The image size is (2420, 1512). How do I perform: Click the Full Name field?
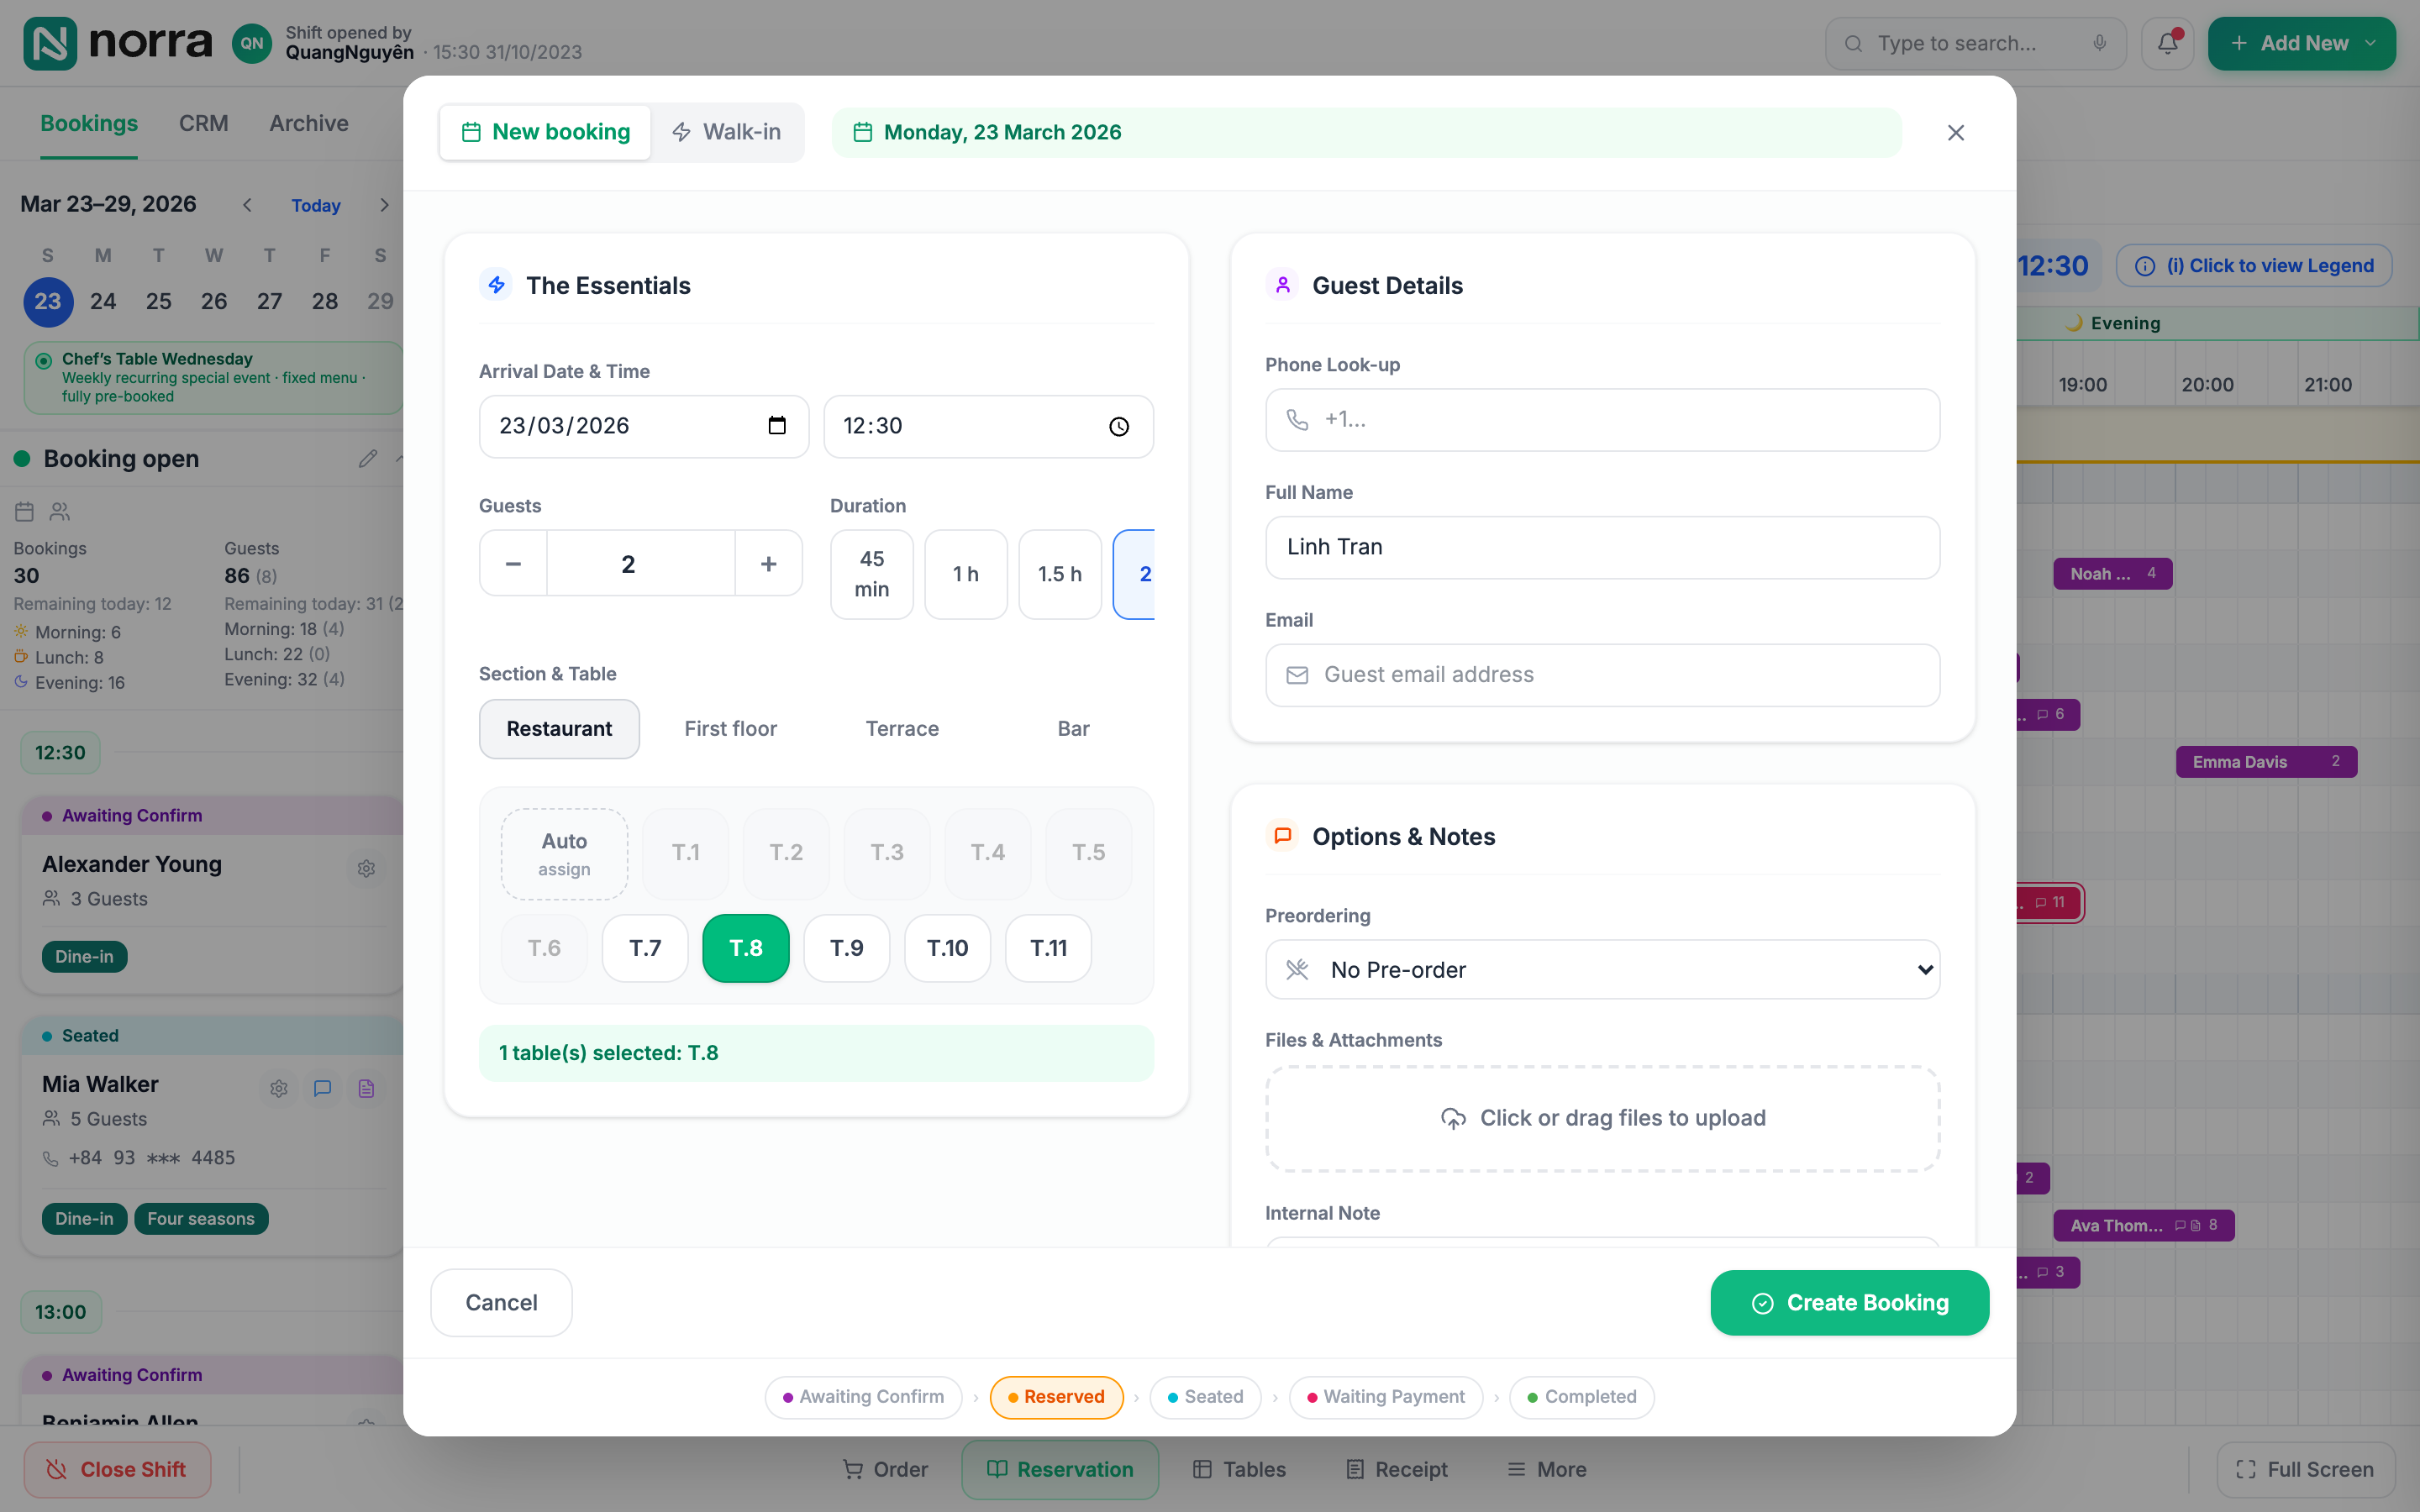tap(1602, 547)
